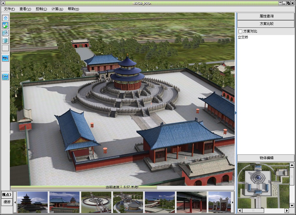This screenshot has height=215, width=296.
Task: Click the left arrow of the thumbnail strip
Action: 15,202
